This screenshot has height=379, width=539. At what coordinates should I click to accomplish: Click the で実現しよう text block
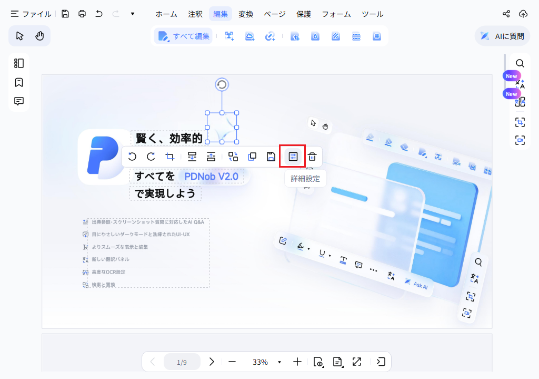pos(165,193)
